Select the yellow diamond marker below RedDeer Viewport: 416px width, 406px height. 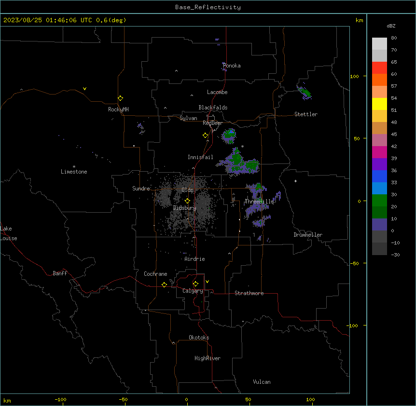pos(205,135)
